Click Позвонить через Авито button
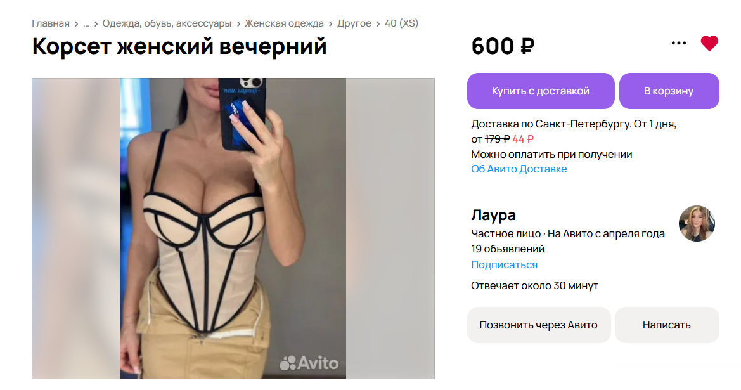The width and height of the screenshot is (741, 390). pyautogui.click(x=539, y=325)
